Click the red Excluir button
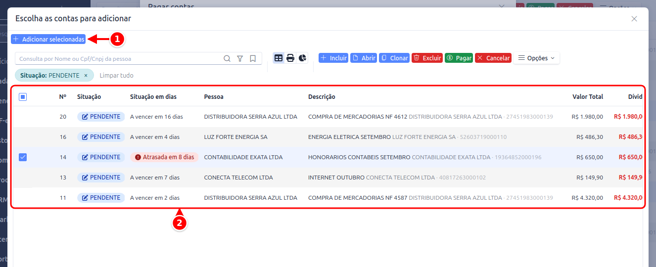 [427, 58]
